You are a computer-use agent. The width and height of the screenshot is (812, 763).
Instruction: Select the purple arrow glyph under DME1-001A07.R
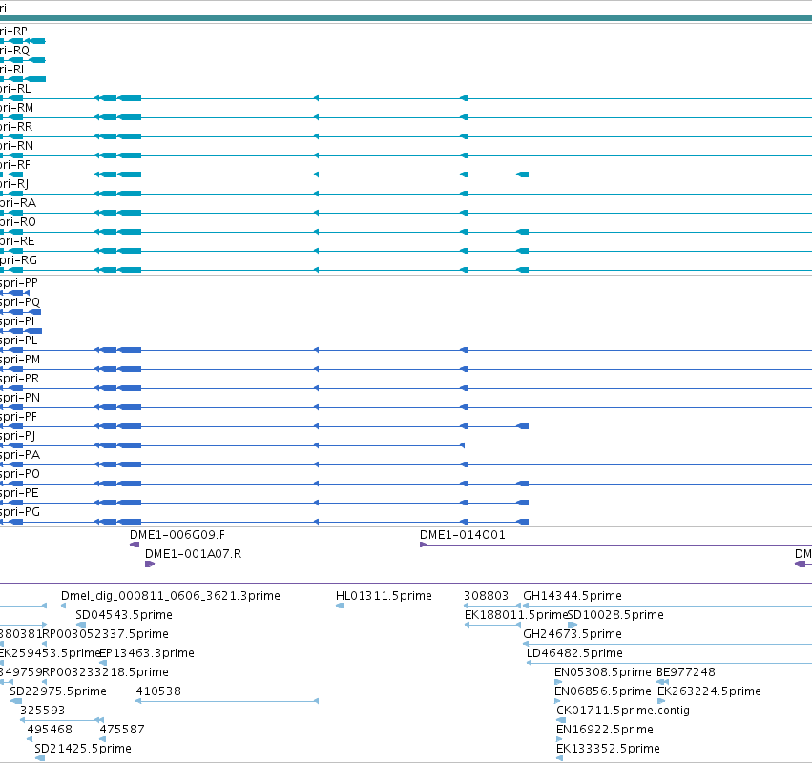tap(150, 564)
